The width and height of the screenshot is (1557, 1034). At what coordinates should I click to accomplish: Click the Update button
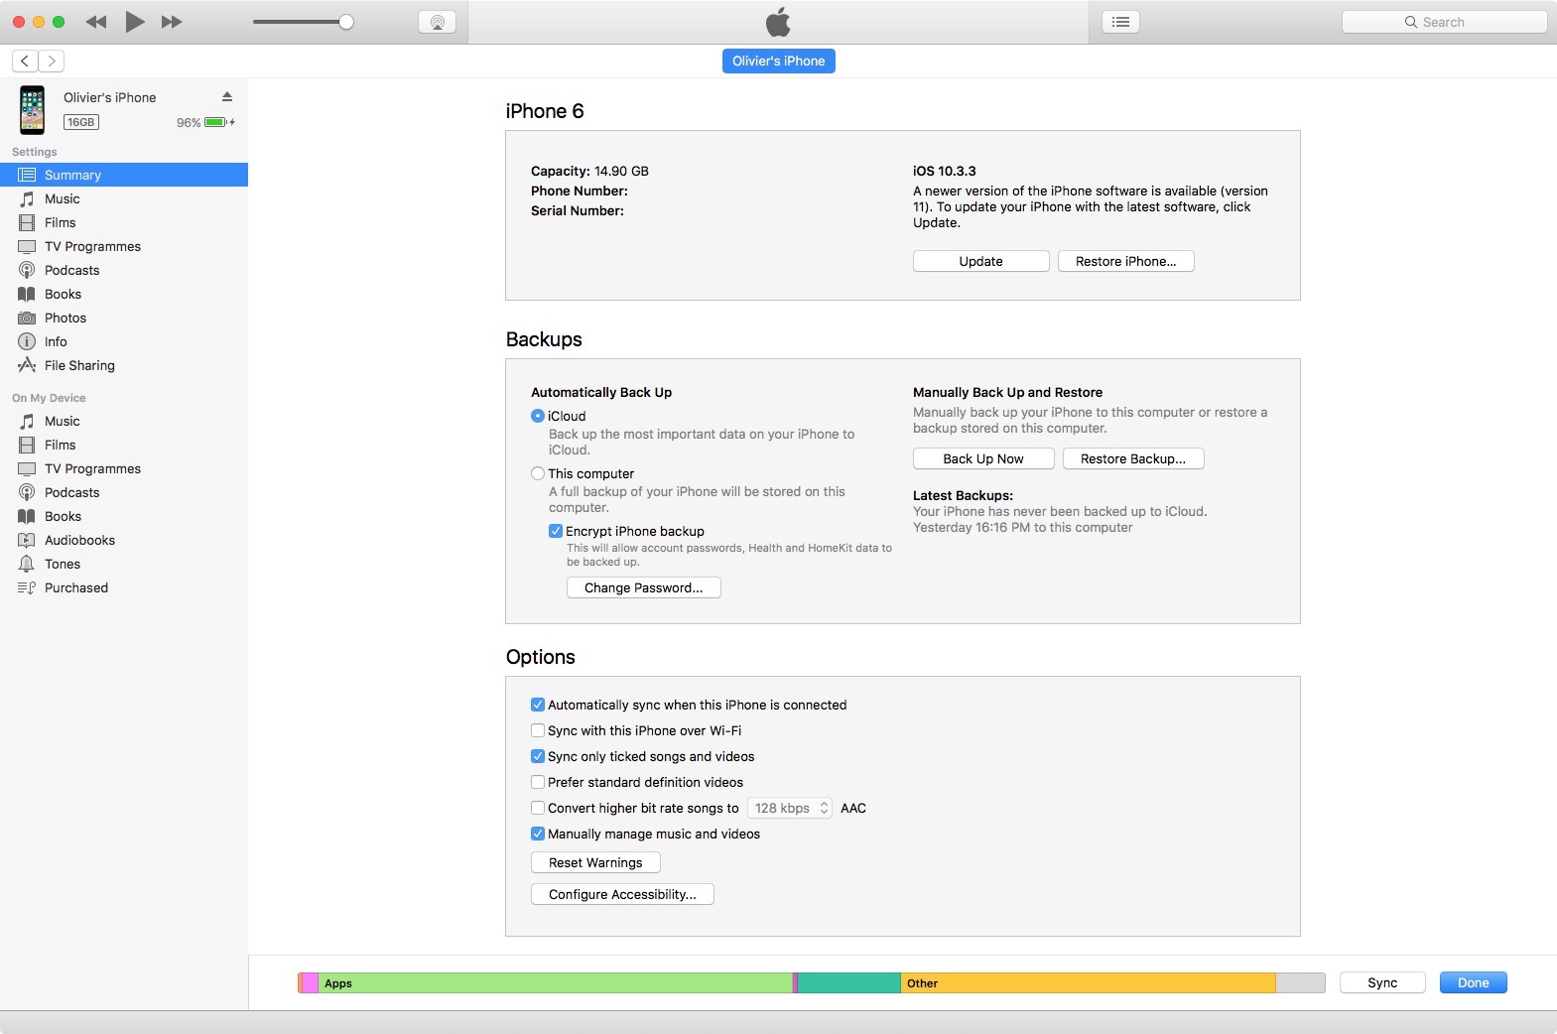[x=981, y=261]
